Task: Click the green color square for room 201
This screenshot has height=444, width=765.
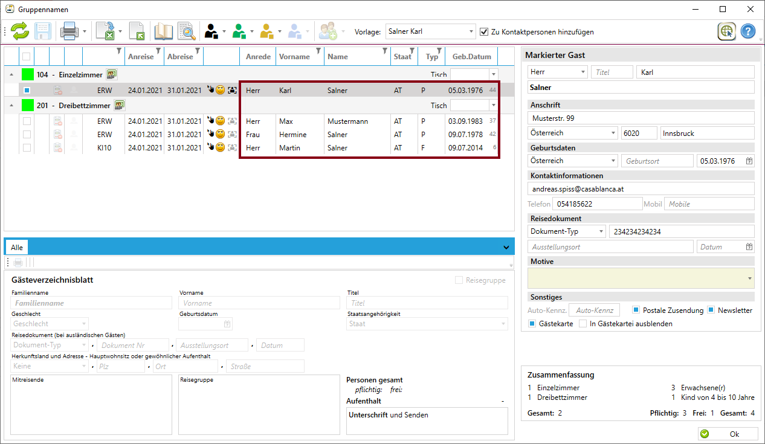Action: 28,105
